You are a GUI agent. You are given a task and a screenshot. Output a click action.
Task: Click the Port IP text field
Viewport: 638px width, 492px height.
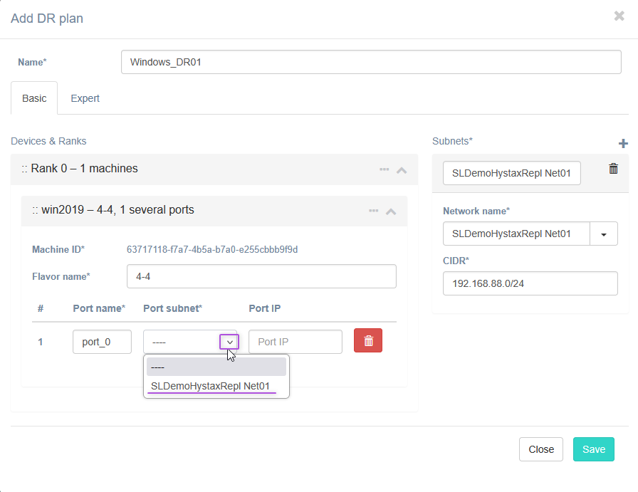coord(295,342)
